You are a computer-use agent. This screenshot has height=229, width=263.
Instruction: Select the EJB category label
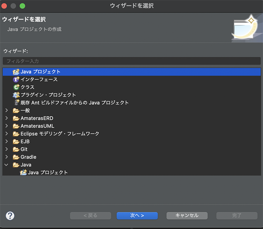point(25,141)
